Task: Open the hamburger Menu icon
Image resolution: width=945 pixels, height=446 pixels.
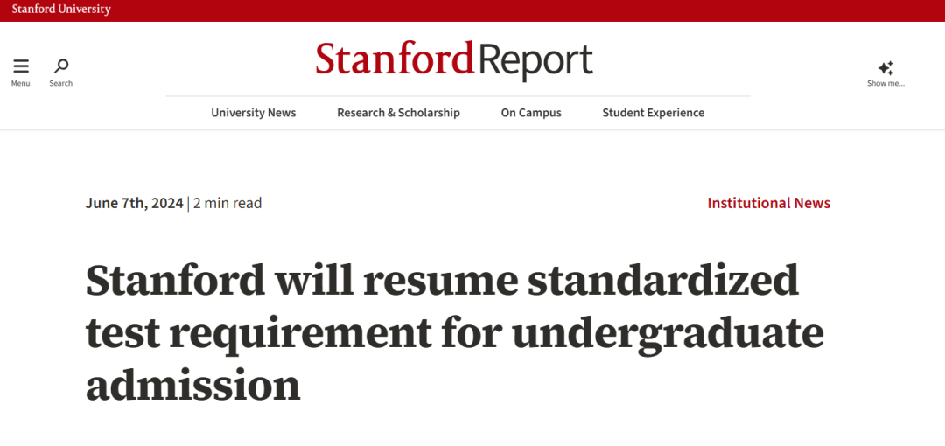Action: coord(21,66)
